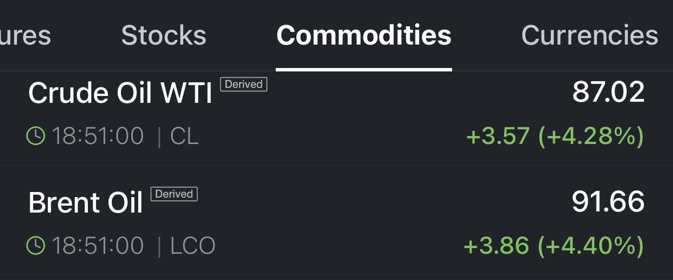
Task: Tap the Brent Oil price 91.66
Action: coord(608,202)
